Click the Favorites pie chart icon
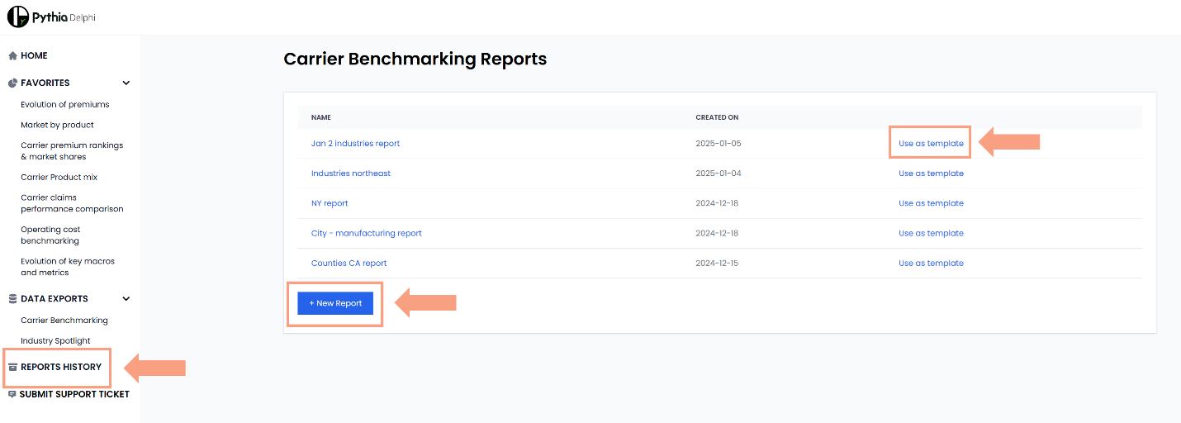The height and width of the screenshot is (423, 1181). [12, 83]
